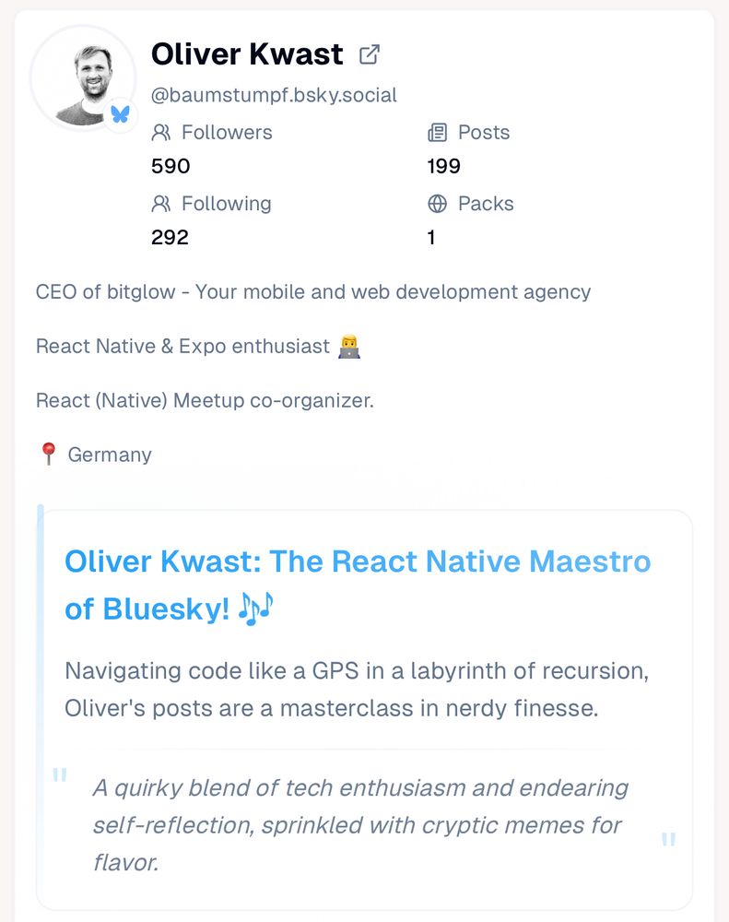This screenshot has height=922, width=729.
Task: Click the follower count 590
Action: pyautogui.click(x=170, y=167)
